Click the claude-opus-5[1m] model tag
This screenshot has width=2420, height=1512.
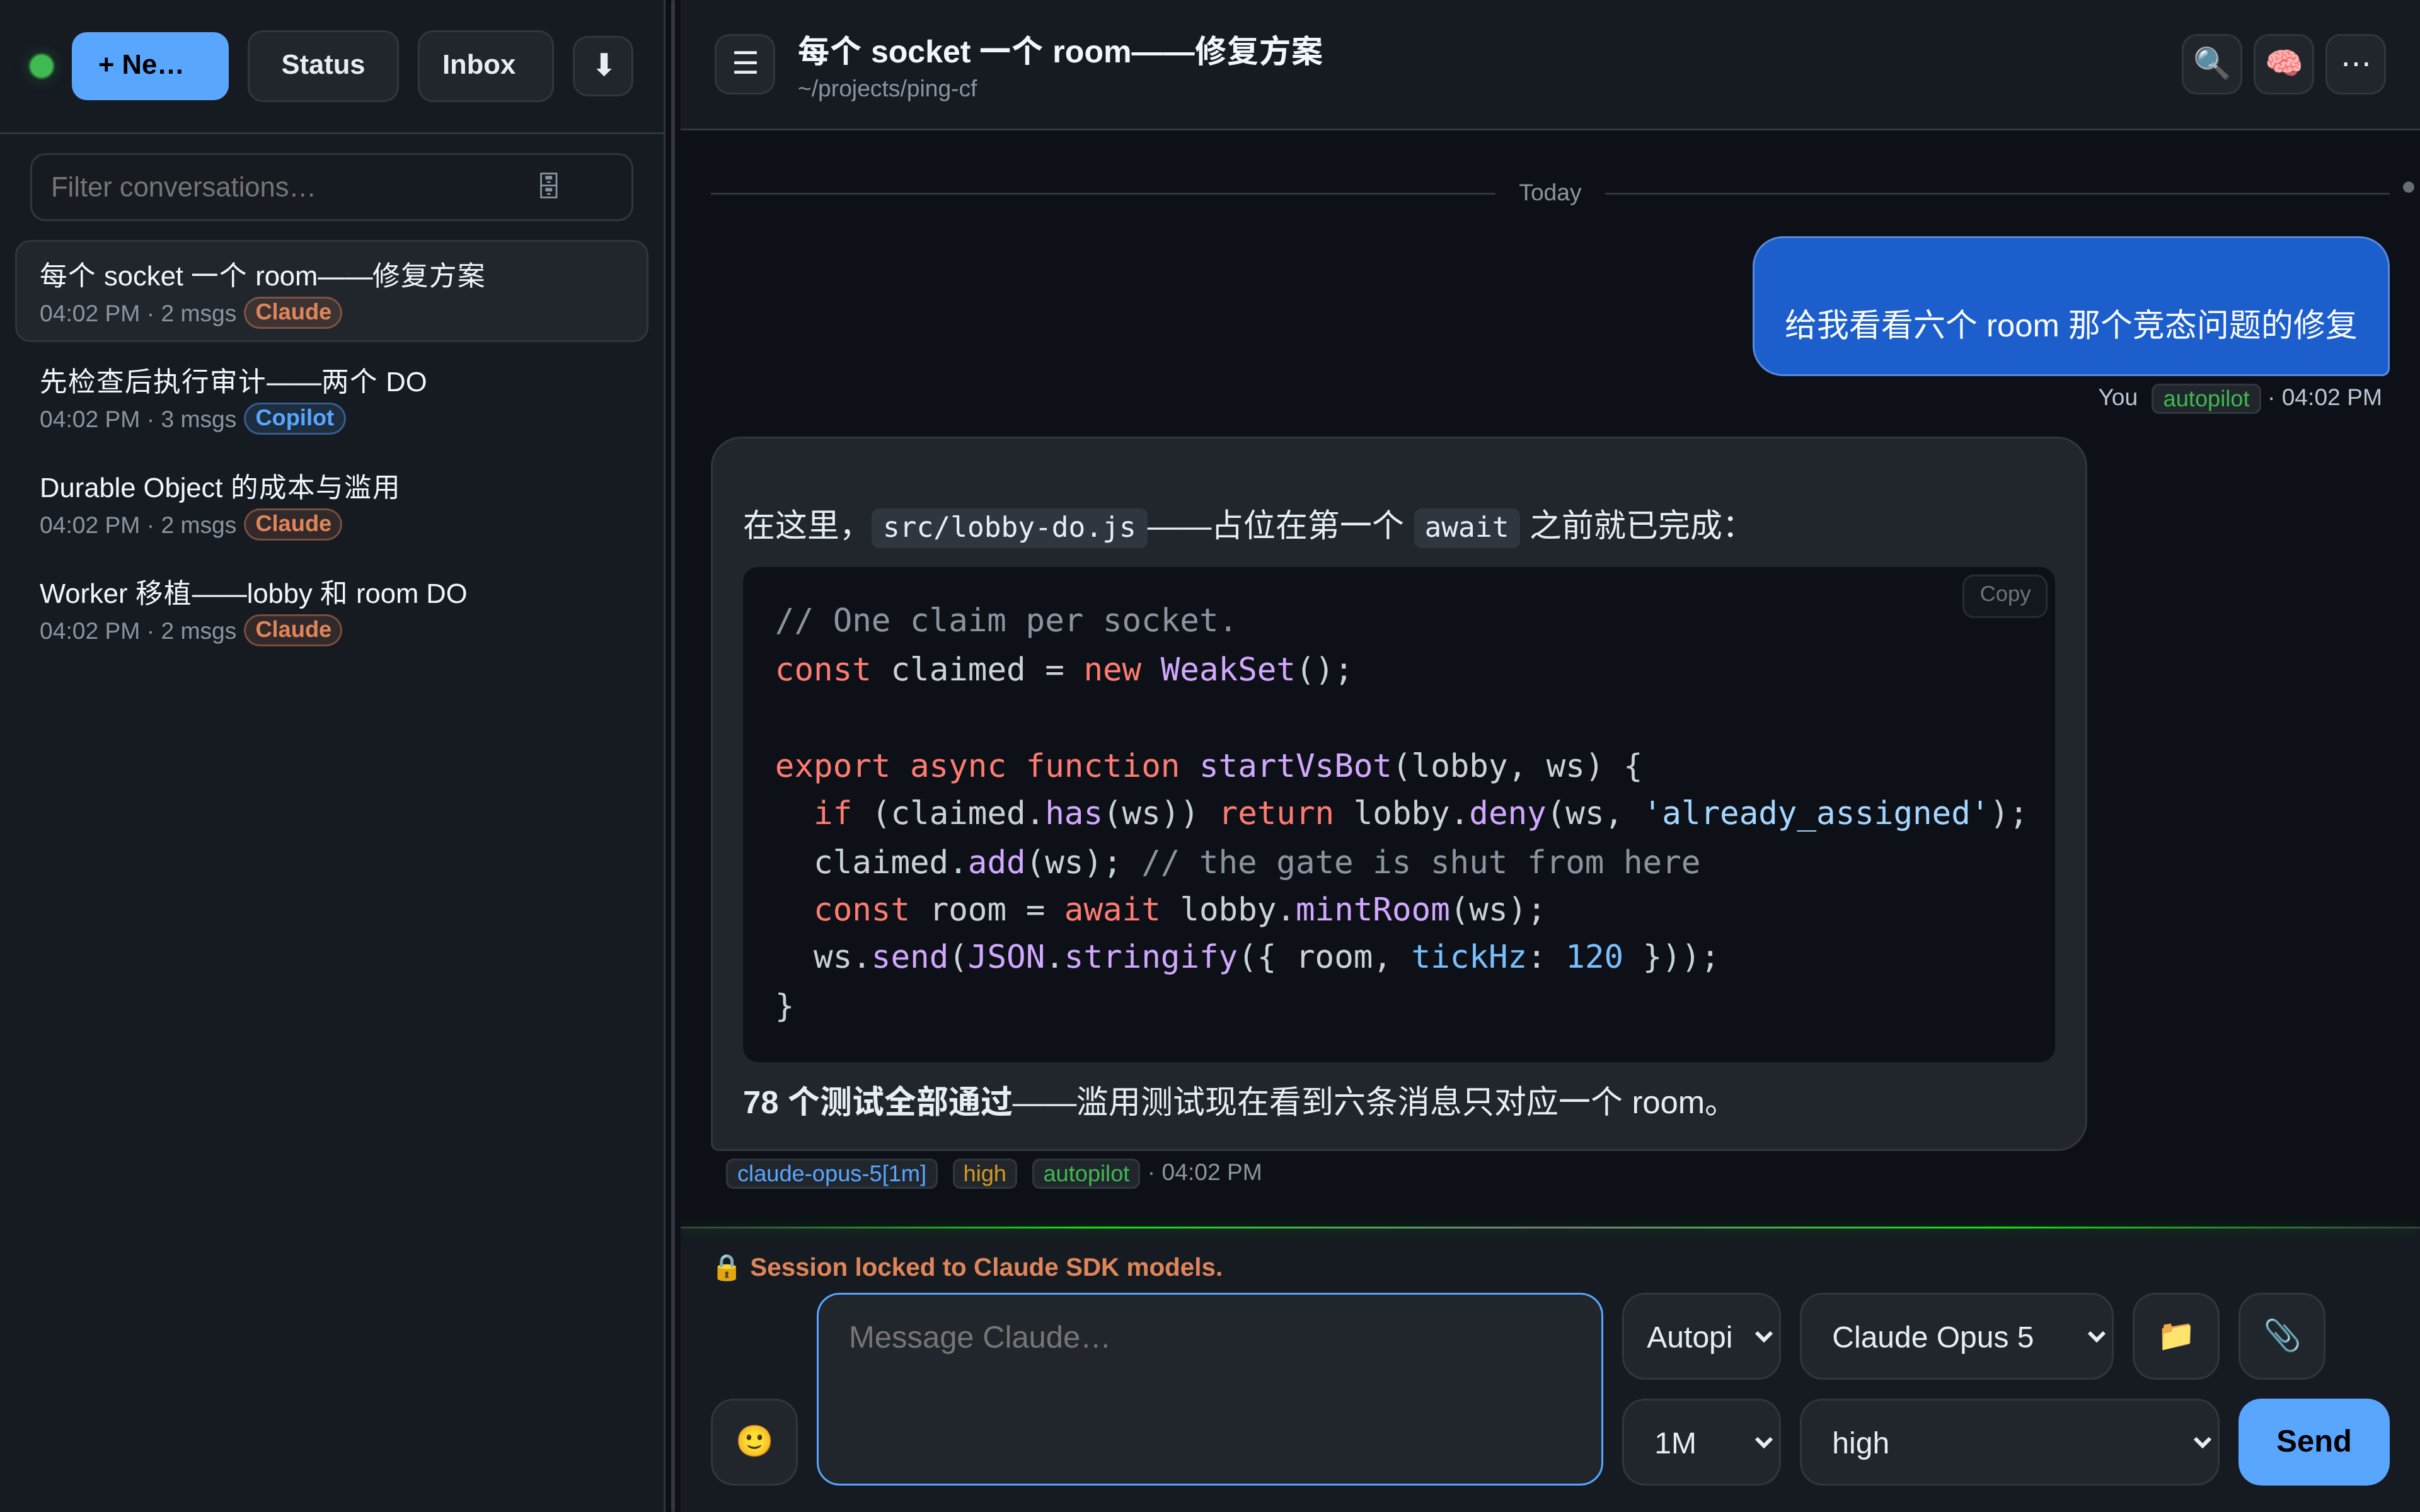pyautogui.click(x=831, y=1173)
